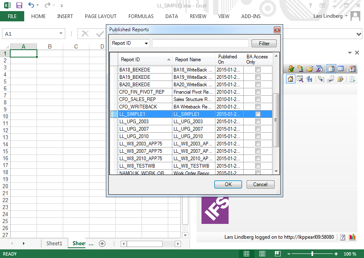Switch to Normal view in the status bar
The image size is (364, 258).
246,253
